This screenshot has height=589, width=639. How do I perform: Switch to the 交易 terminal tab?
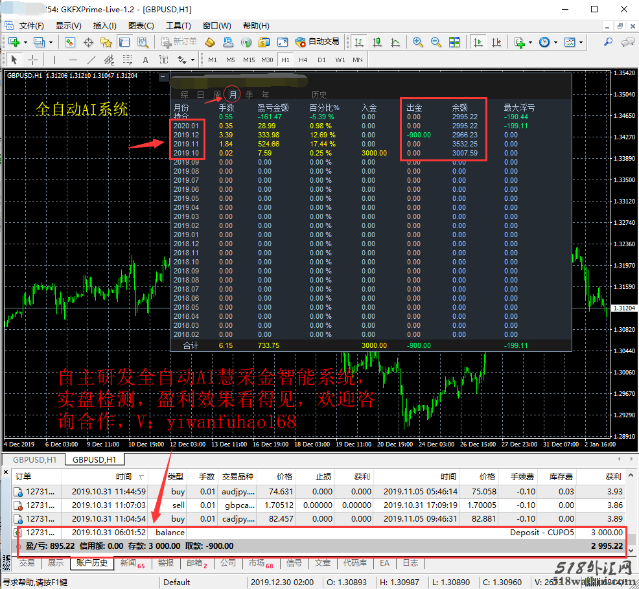click(x=27, y=563)
